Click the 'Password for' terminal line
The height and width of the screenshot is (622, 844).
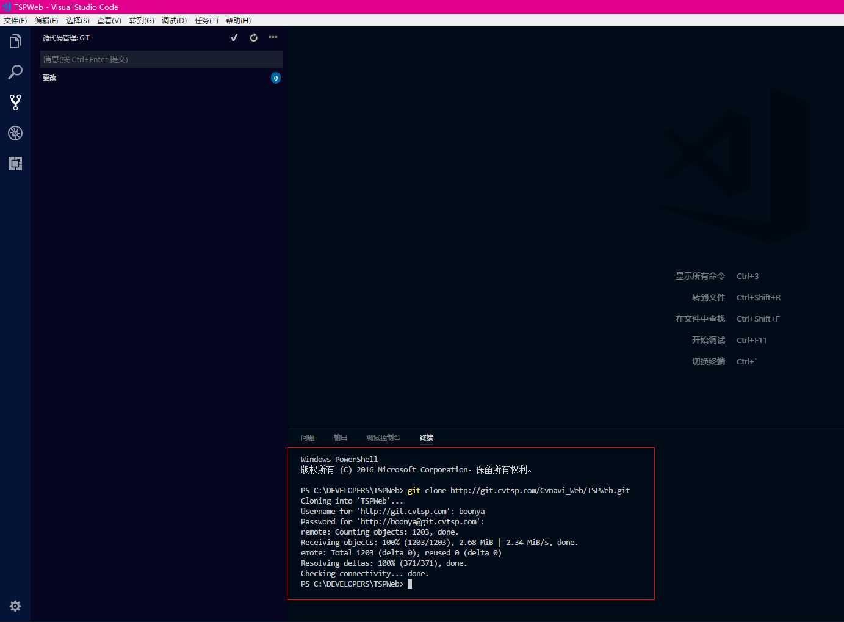[392, 522]
